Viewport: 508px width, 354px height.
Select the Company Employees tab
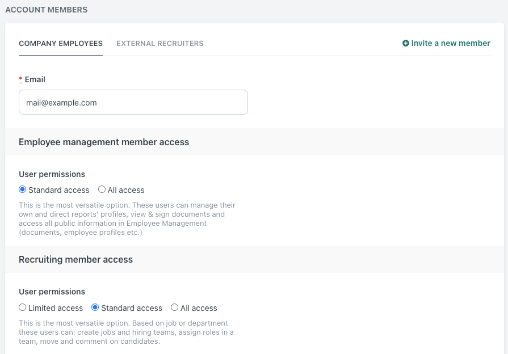tap(61, 44)
